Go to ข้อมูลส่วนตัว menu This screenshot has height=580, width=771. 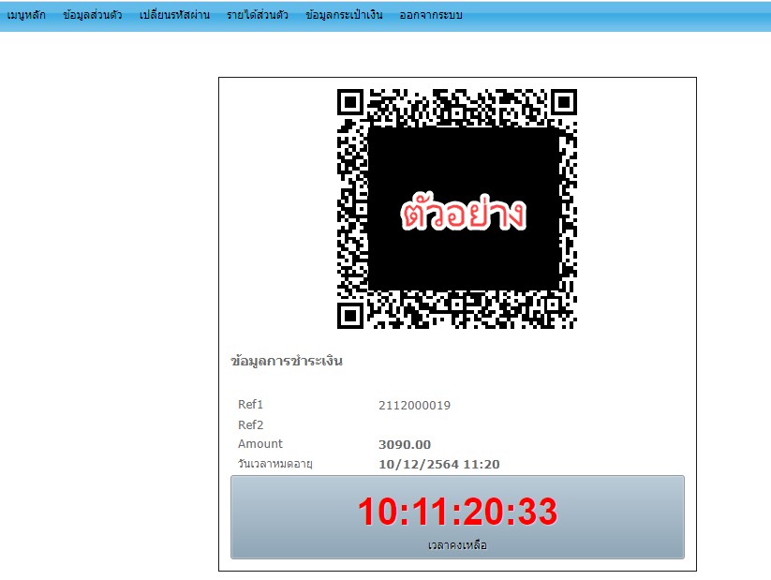coord(93,15)
